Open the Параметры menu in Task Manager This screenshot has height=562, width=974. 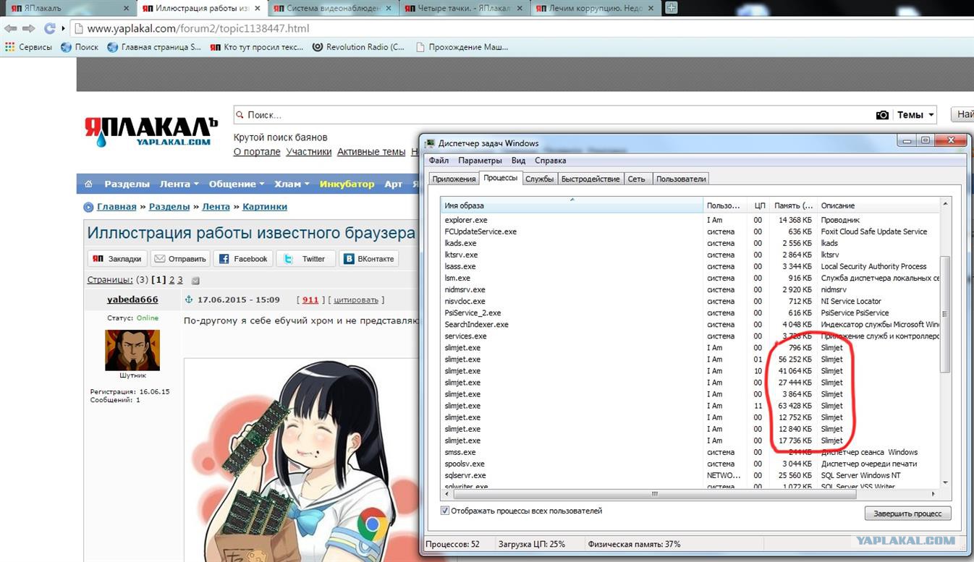pyautogui.click(x=480, y=161)
